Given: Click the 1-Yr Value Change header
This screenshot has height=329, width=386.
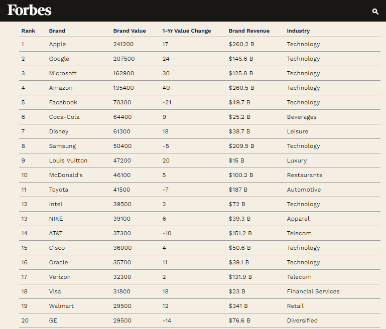Looking at the screenshot, I should coord(187,31).
